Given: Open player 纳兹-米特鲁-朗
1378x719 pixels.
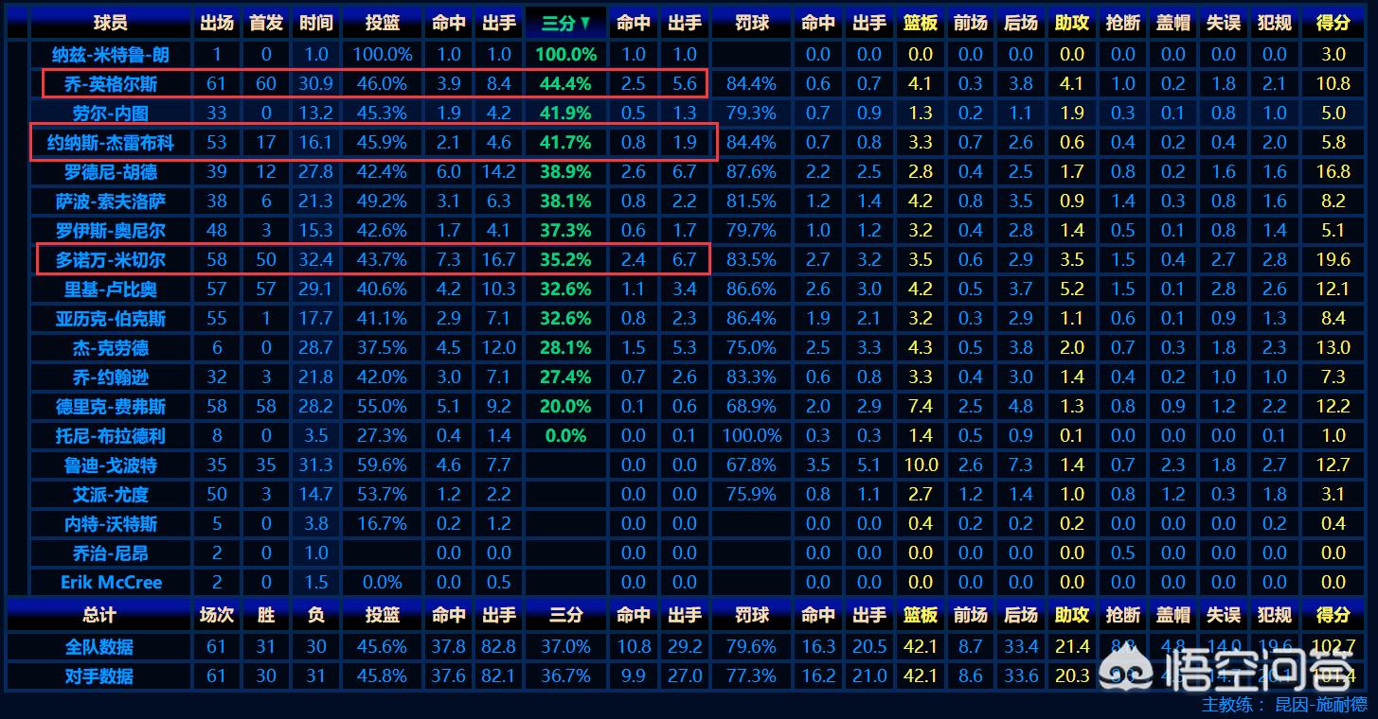Looking at the screenshot, I should click(111, 55).
